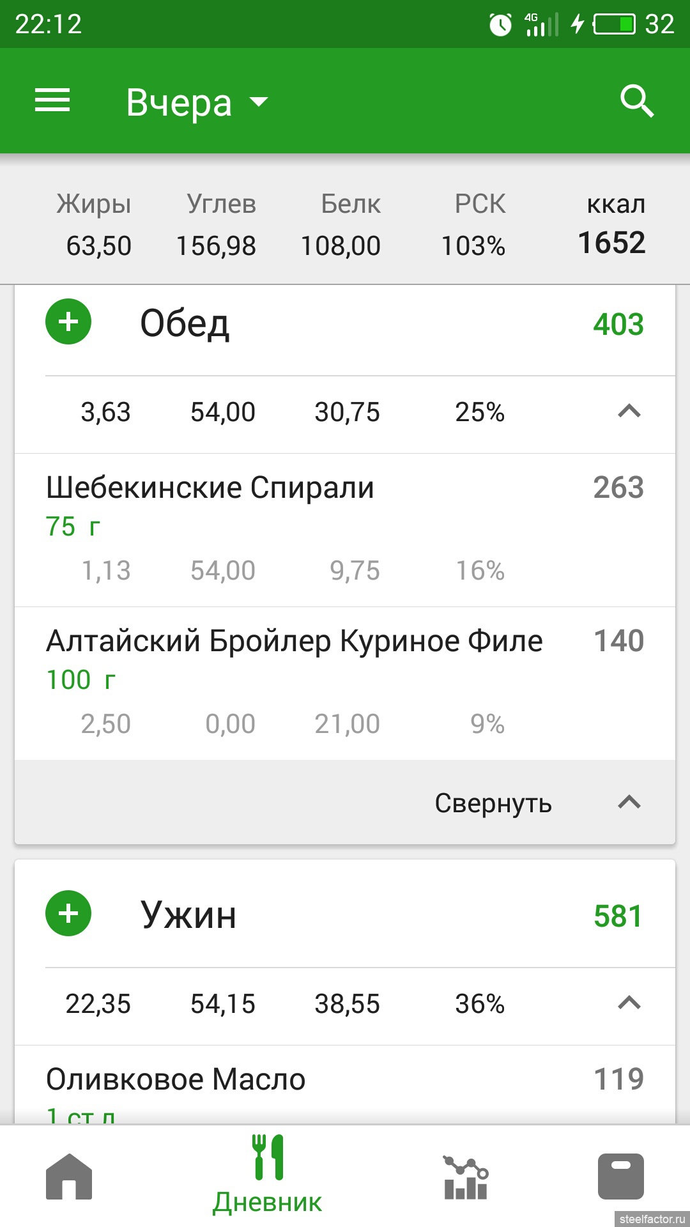This screenshot has height=1227, width=690.
Task: Add food to Ужин with plus icon
Action: tap(68, 914)
